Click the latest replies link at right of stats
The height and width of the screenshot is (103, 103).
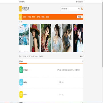pos(82,56)
